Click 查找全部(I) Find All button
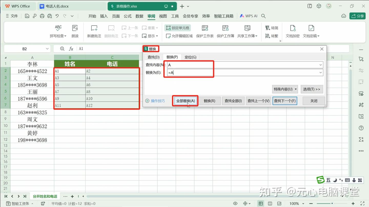 pos(233,101)
